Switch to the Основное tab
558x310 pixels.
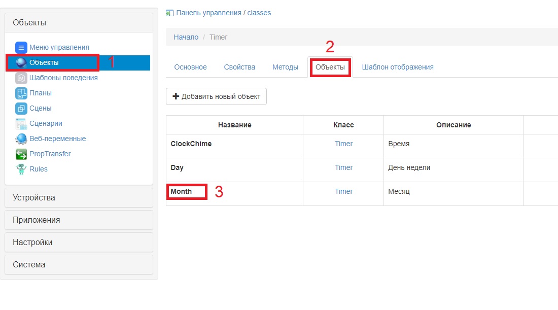pyautogui.click(x=190, y=67)
